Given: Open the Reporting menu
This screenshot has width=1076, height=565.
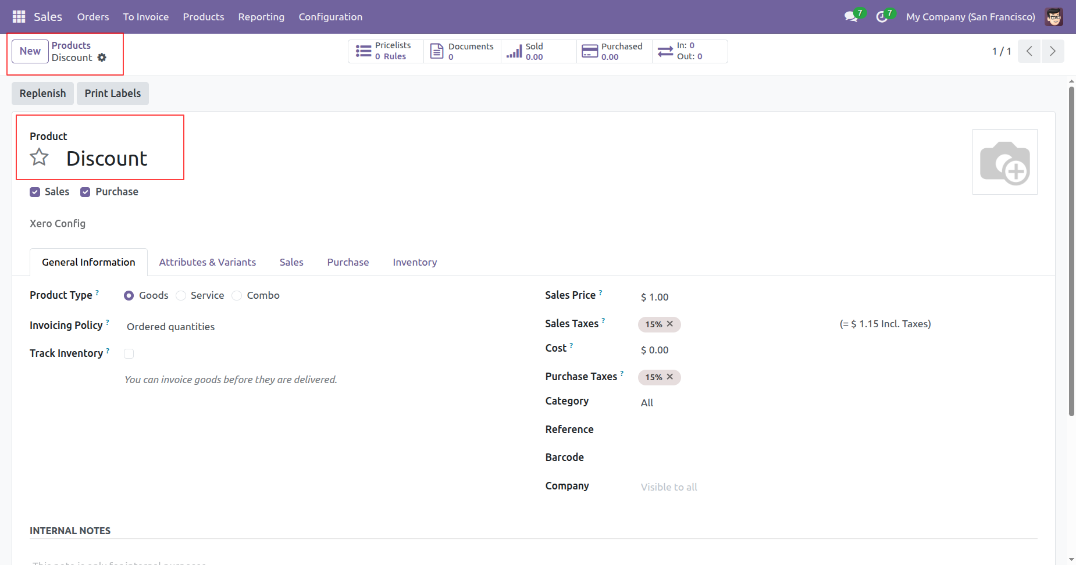Looking at the screenshot, I should tap(261, 17).
